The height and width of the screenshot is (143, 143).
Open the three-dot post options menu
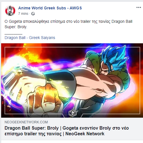tap(139, 7)
